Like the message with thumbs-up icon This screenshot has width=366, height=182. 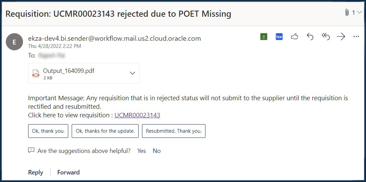coord(295,37)
